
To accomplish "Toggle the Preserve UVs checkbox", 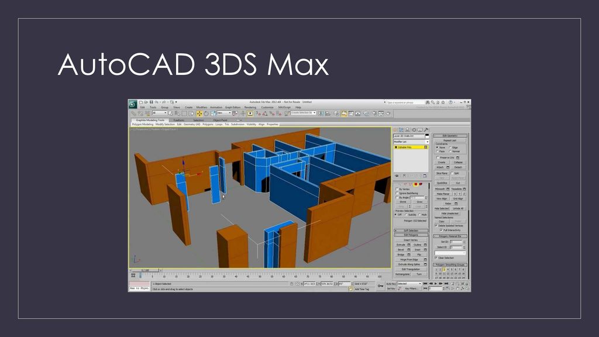I will 438,157.
